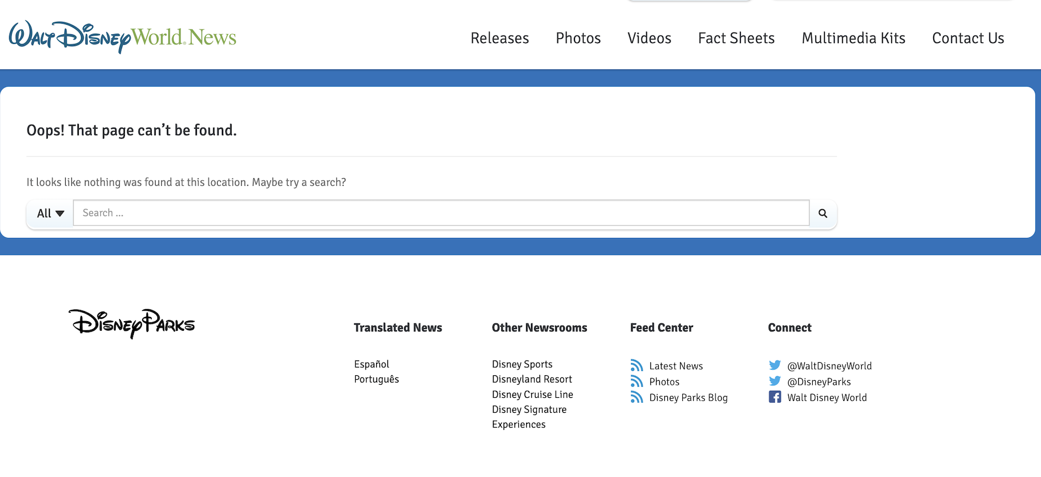Click Facebook icon beside Walt Disney World

(775, 397)
